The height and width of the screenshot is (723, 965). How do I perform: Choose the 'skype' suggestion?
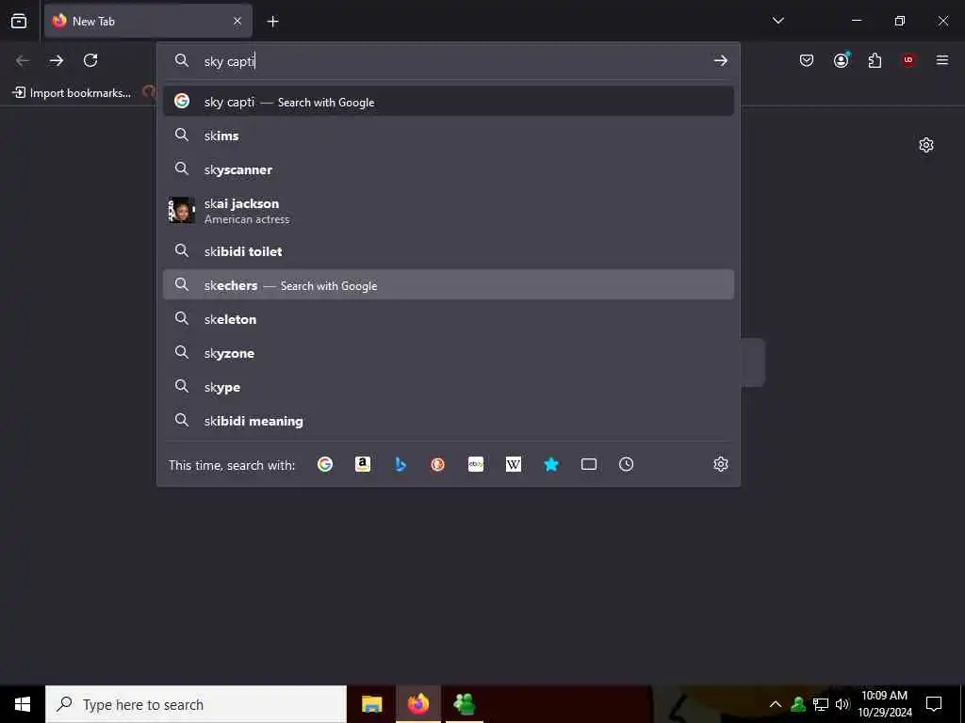tap(448, 386)
